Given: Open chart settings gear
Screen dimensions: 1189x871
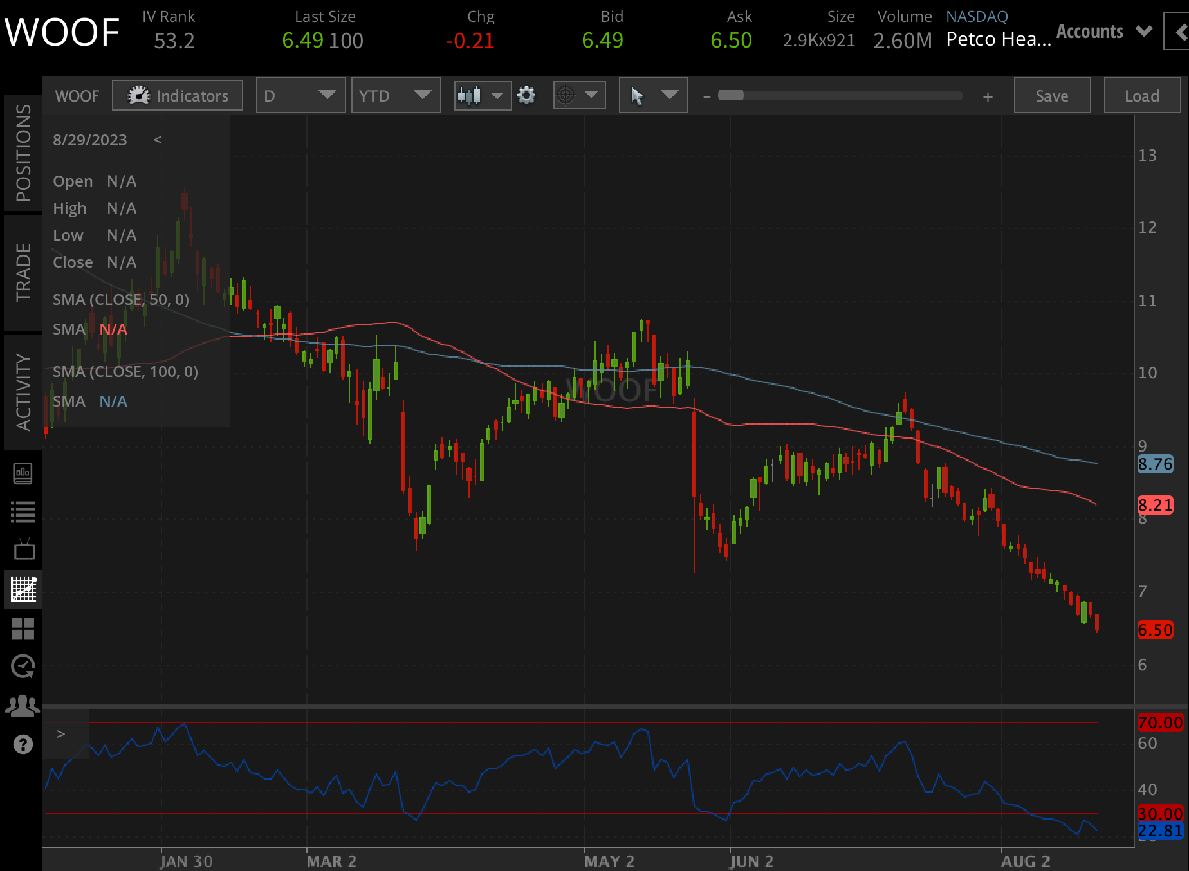Looking at the screenshot, I should (526, 96).
